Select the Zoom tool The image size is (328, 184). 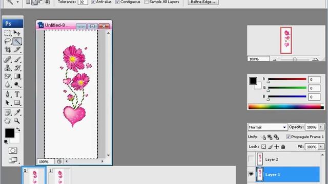point(17,121)
